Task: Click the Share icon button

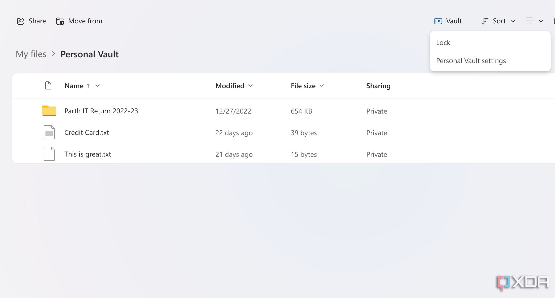Action: (x=21, y=21)
